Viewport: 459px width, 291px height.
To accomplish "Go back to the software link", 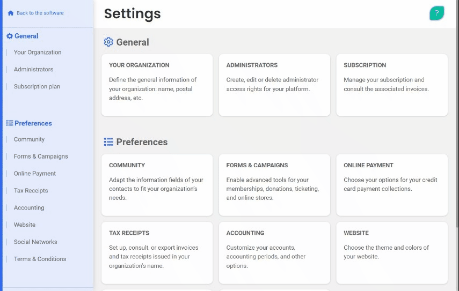I will tap(40, 13).
